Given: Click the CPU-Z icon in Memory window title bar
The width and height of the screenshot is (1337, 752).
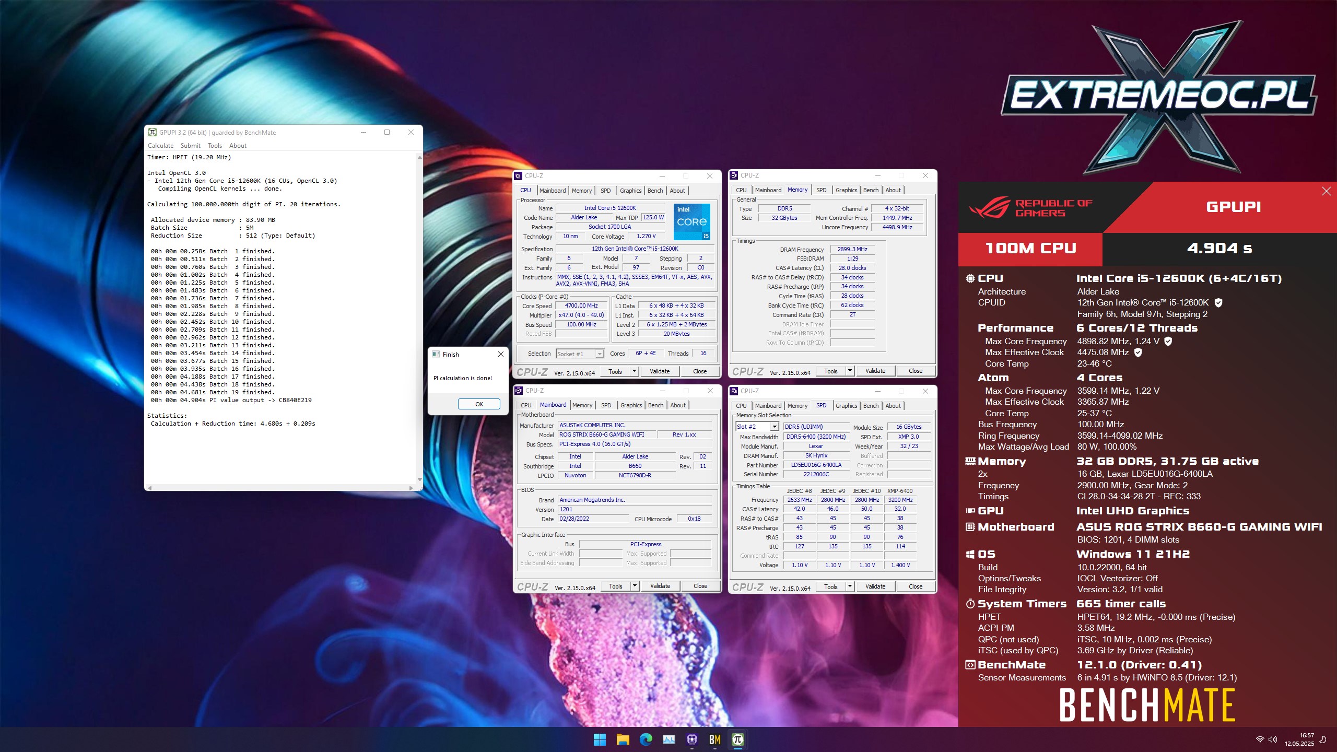Looking at the screenshot, I should coord(734,175).
